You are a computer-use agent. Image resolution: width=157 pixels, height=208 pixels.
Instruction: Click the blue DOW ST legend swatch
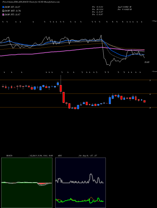3,7
